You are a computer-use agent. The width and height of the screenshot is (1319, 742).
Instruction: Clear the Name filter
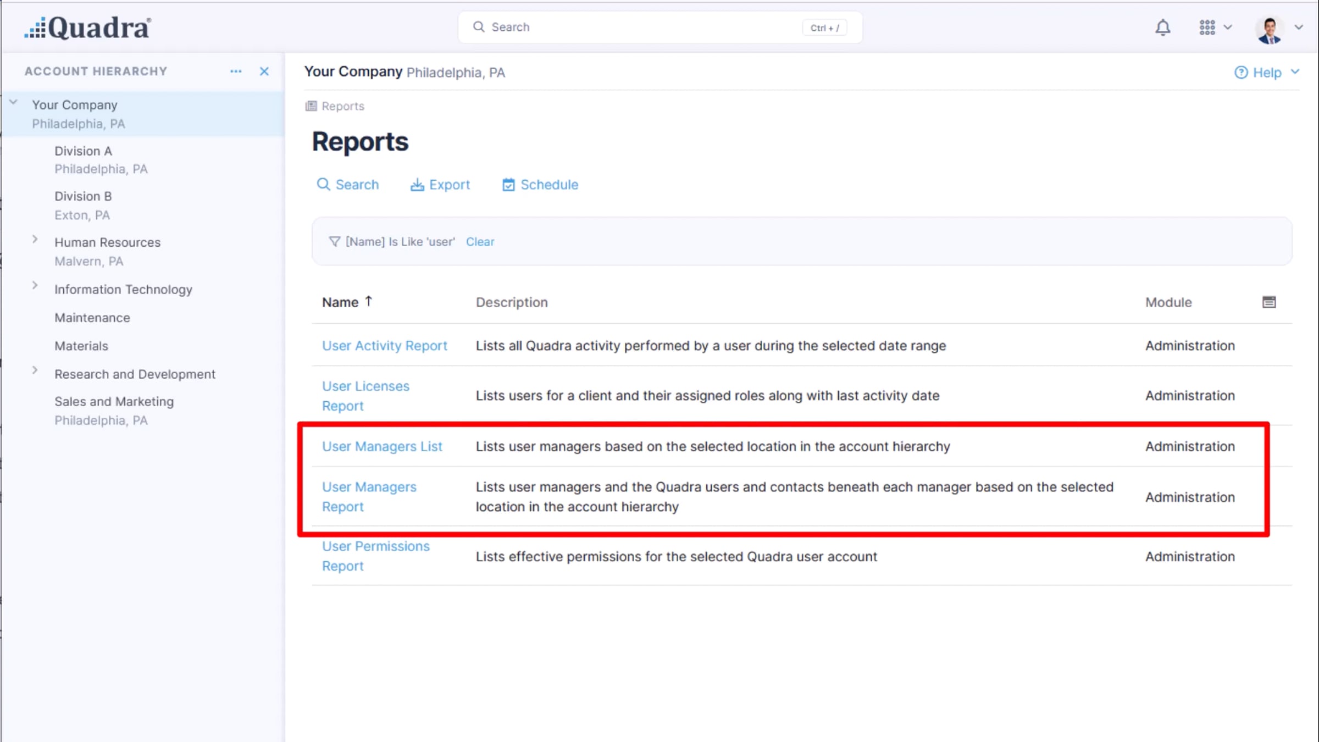click(x=480, y=242)
